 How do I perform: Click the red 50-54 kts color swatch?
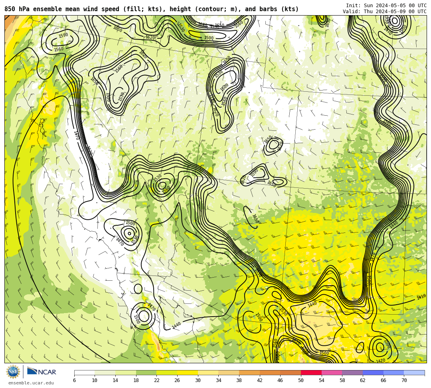(x=311, y=372)
